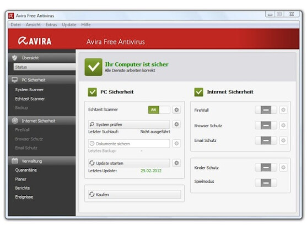307x230 pixels.
Task: Open the Update menu
Action: 69,25
